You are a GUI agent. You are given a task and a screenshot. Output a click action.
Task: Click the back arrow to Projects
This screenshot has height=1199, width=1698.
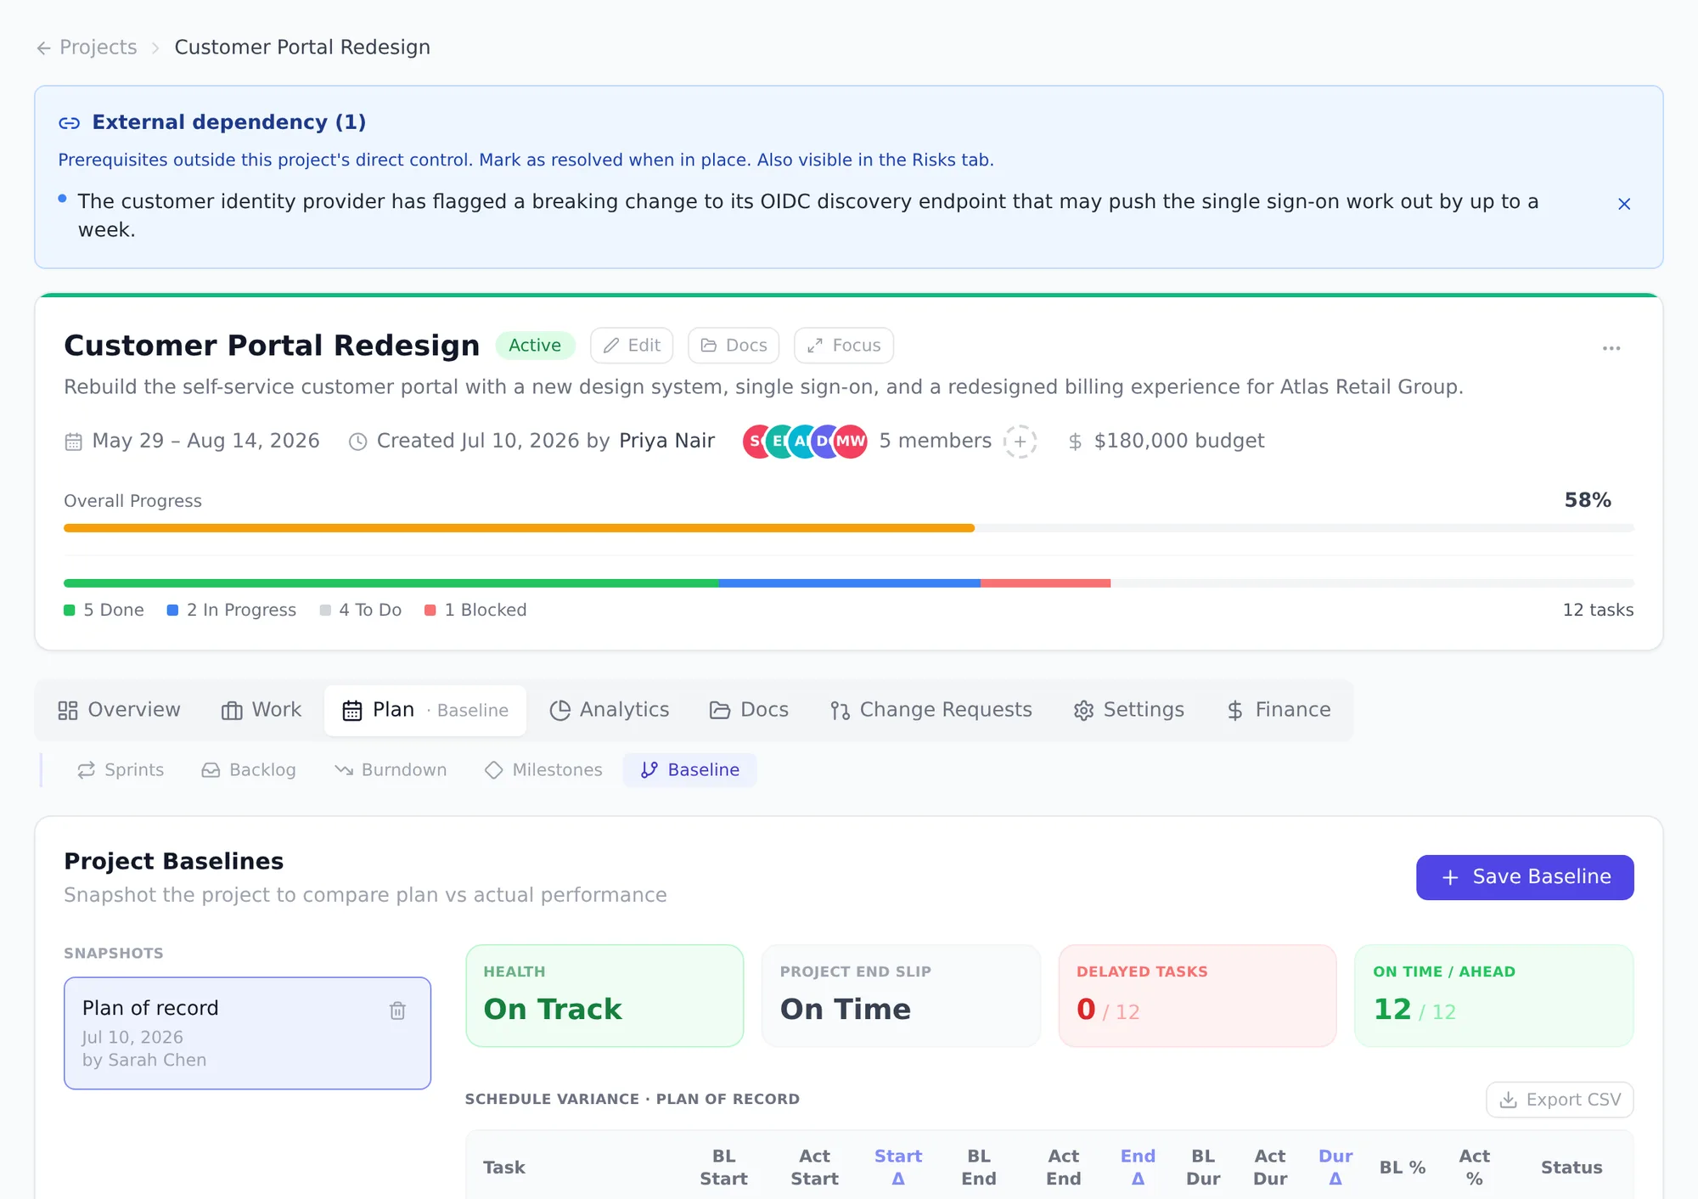(44, 48)
